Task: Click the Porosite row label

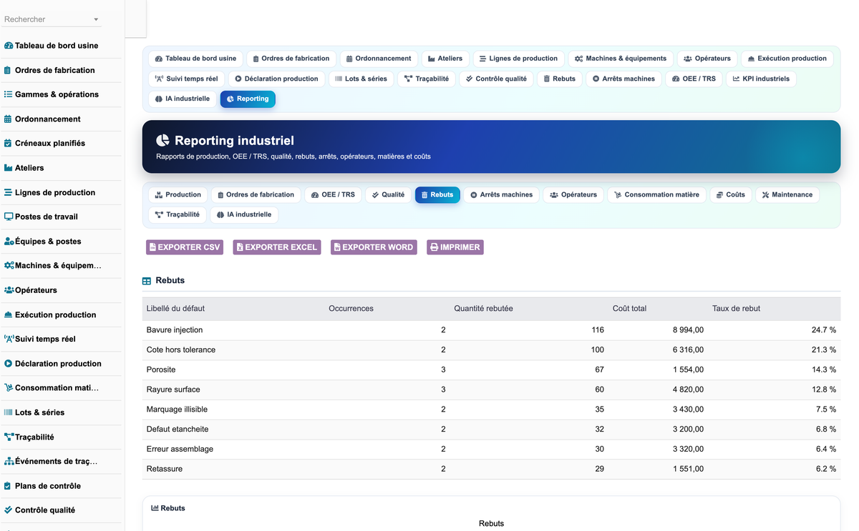Action: pos(161,369)
